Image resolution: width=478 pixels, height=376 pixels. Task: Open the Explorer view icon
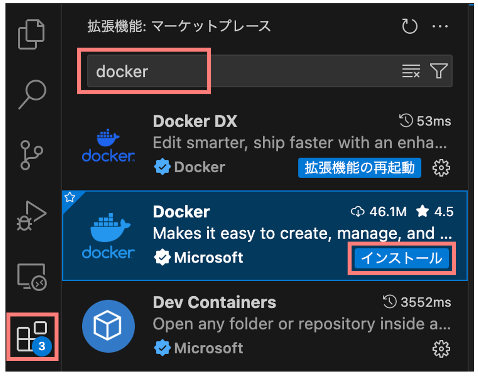point(31,34)
